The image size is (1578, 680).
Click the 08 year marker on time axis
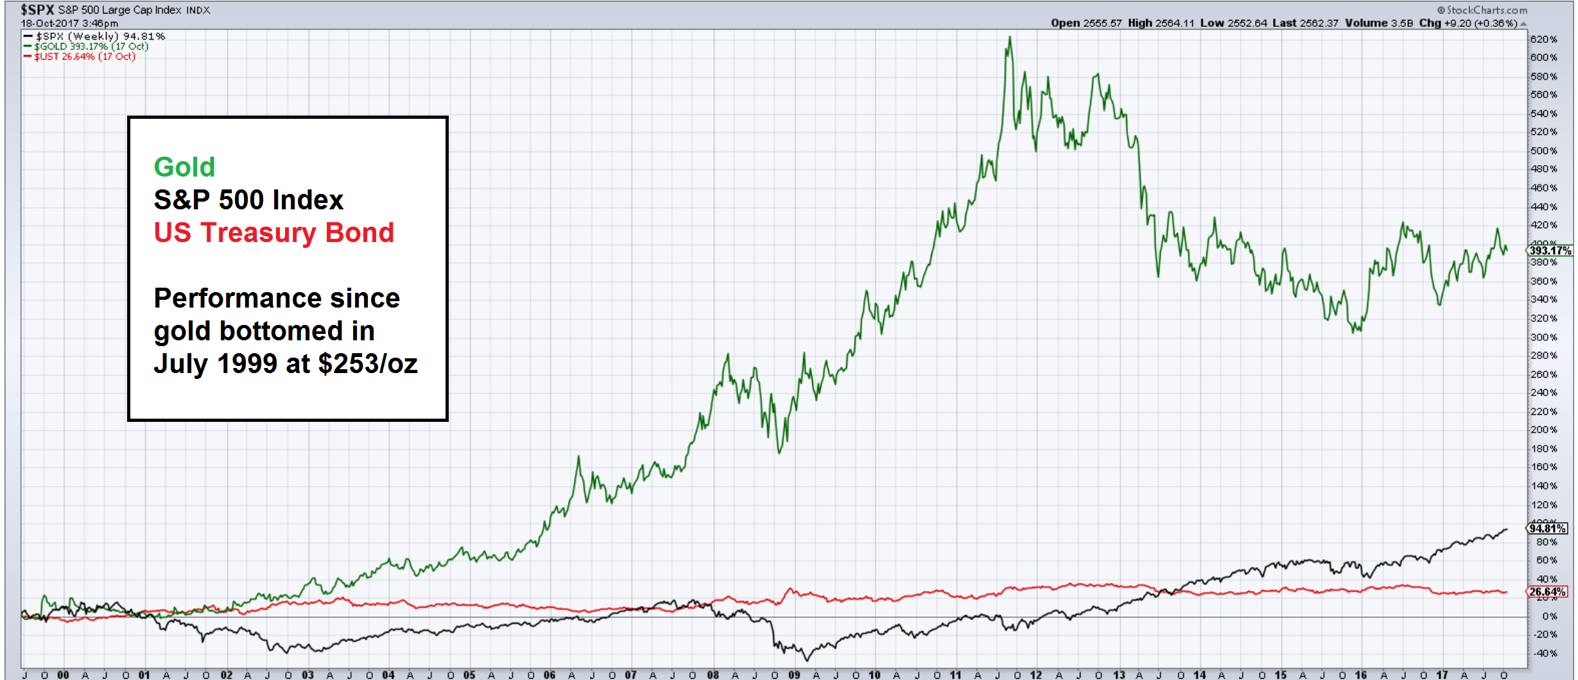pos(713,675)
